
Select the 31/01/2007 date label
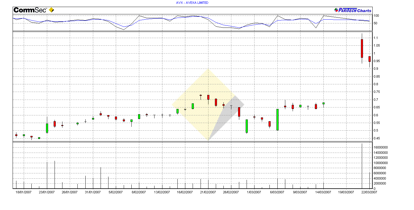tap(93, 192)
